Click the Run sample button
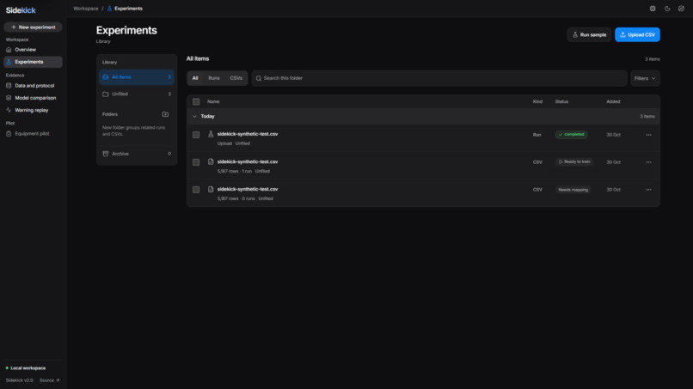 click(589, 34)
